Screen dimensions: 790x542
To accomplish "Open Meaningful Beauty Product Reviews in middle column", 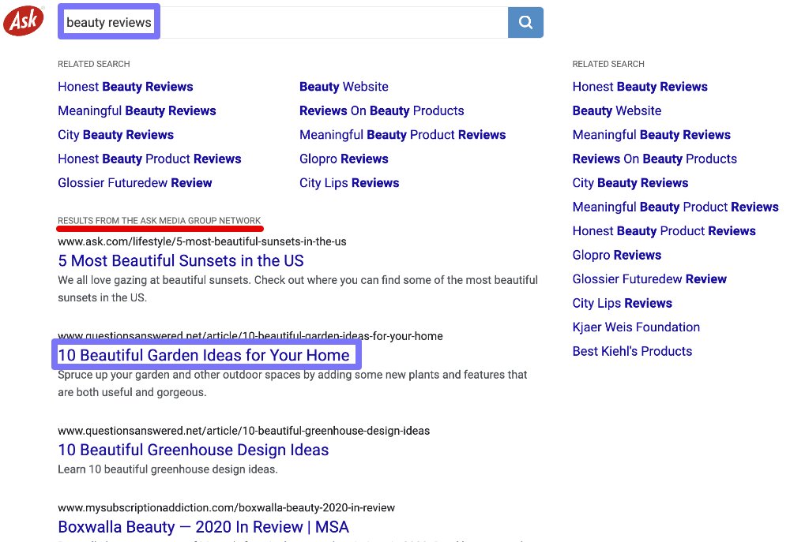I will [403, 135].
